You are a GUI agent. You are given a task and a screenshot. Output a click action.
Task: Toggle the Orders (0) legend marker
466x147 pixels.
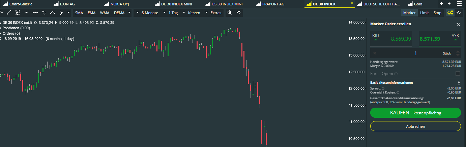(1, 33)
